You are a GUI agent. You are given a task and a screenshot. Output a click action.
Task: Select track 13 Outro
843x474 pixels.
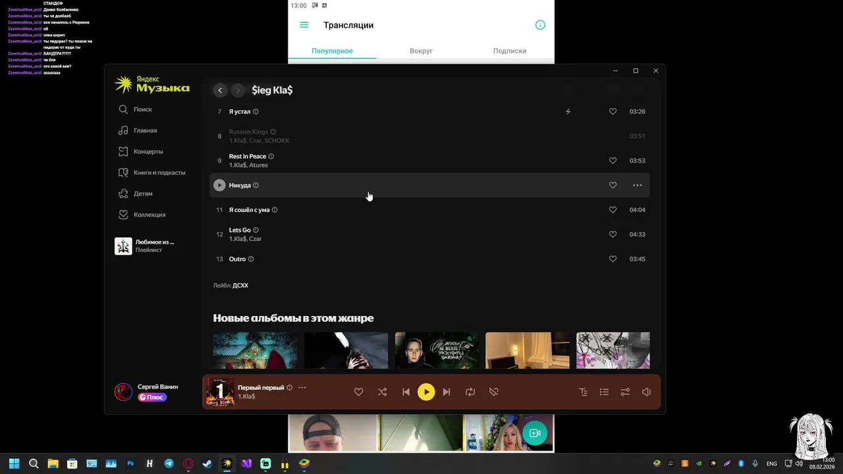429,259
